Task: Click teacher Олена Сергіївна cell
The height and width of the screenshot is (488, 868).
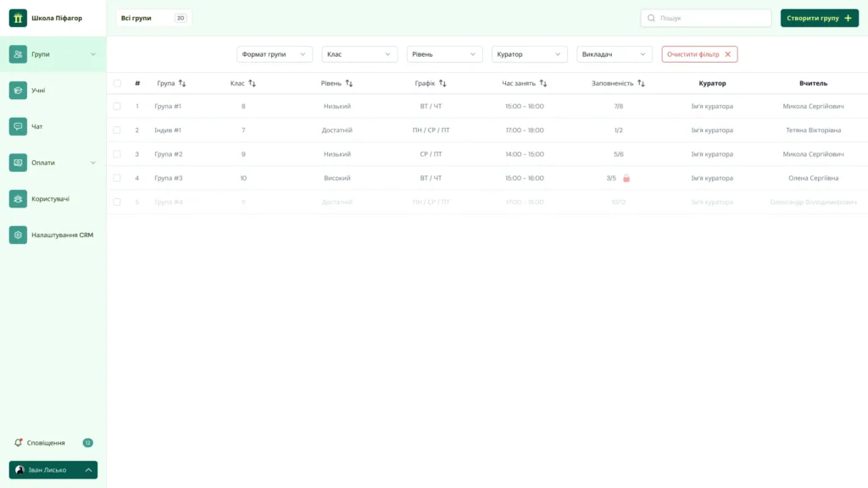Action: click(813, 178)
